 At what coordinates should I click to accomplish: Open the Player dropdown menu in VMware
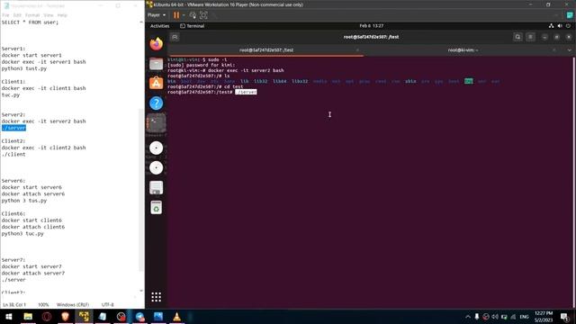tap(157, 15)
